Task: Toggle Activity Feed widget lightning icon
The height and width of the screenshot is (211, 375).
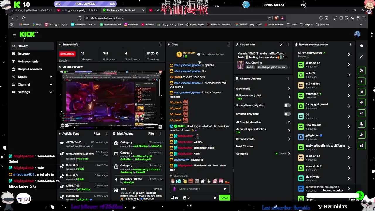Action: point(362,81)
